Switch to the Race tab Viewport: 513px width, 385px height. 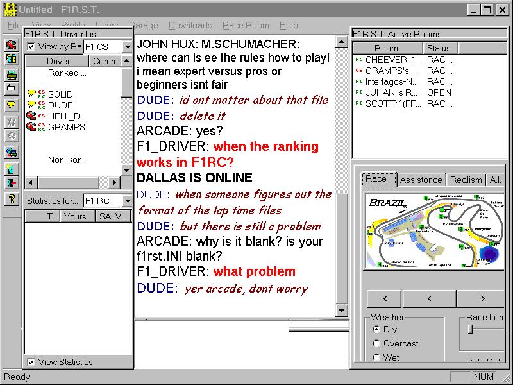click(x=378, y=179)
